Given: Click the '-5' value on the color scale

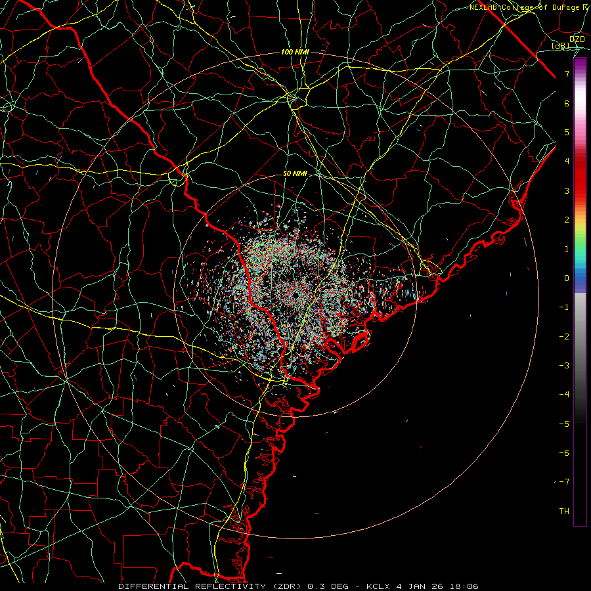Looking at the screenshot, I should point(564,424).
